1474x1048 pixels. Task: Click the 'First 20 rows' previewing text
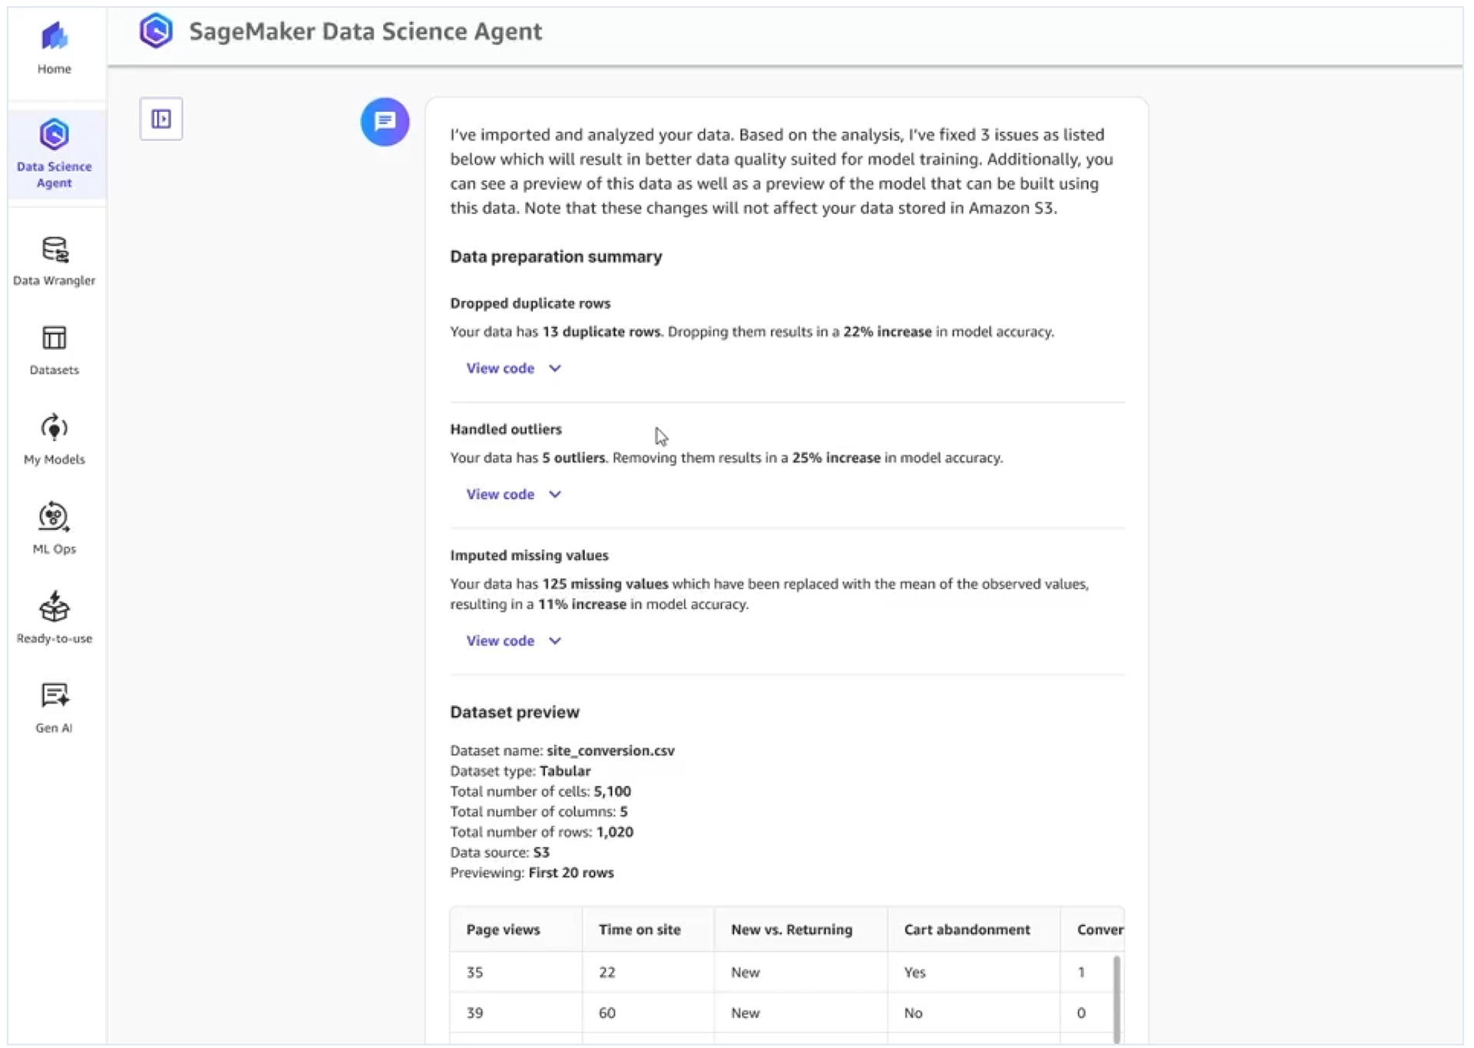pos(571,872)
